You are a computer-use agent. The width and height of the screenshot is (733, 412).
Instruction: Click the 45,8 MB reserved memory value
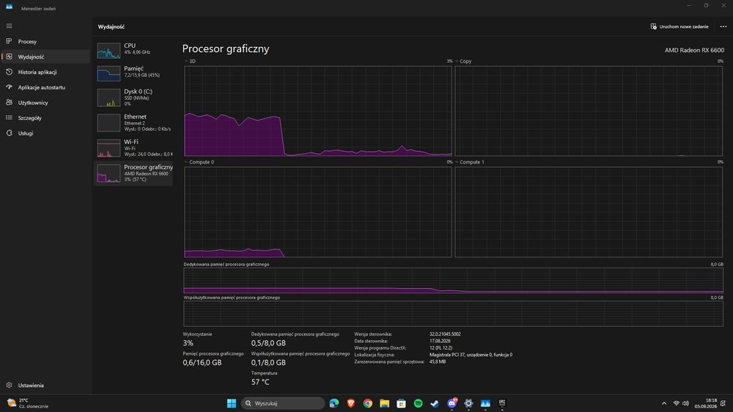pyautogui.click(x=438, y=361)
